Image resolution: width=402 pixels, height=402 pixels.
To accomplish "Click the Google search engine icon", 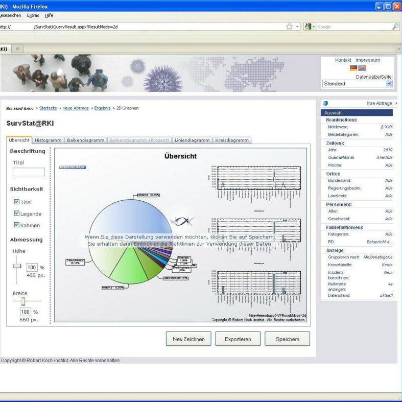I will coord(308,27).
